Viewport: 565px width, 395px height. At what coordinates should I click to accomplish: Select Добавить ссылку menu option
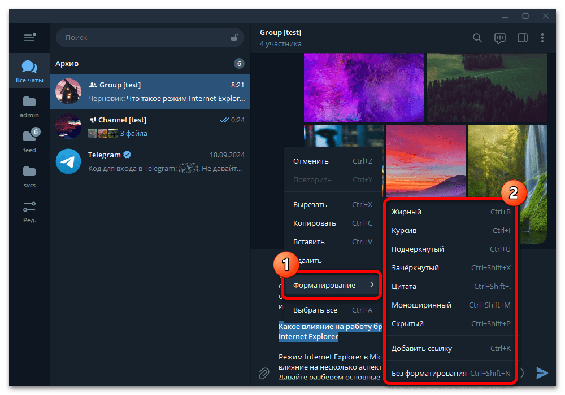tap(451, 348)
